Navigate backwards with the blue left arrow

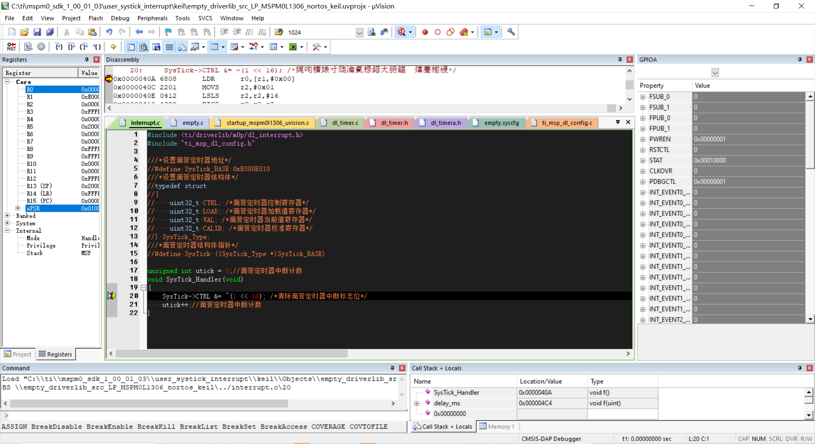[x=139, y=32]
